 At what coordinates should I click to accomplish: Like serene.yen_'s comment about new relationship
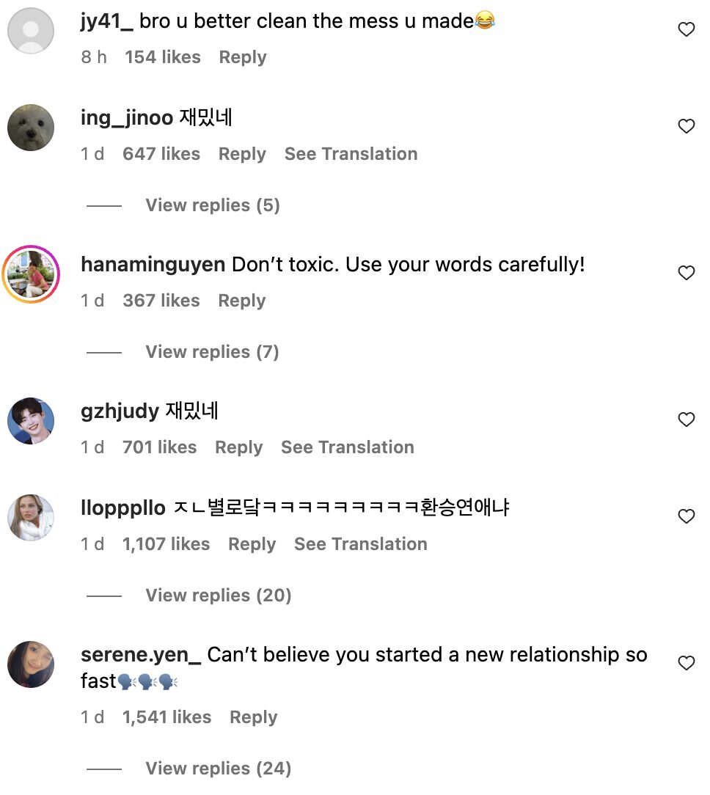click(686, 664)
